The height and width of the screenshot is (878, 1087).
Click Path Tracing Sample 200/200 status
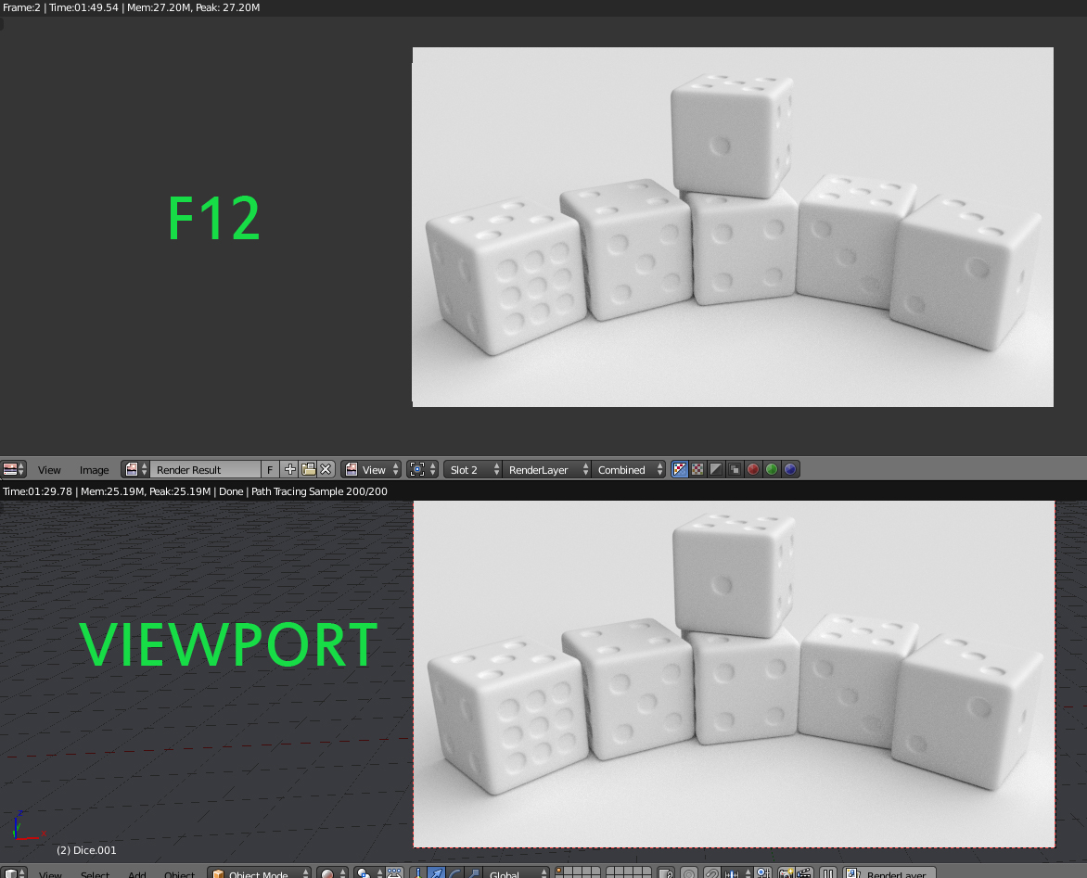(319, 491)
